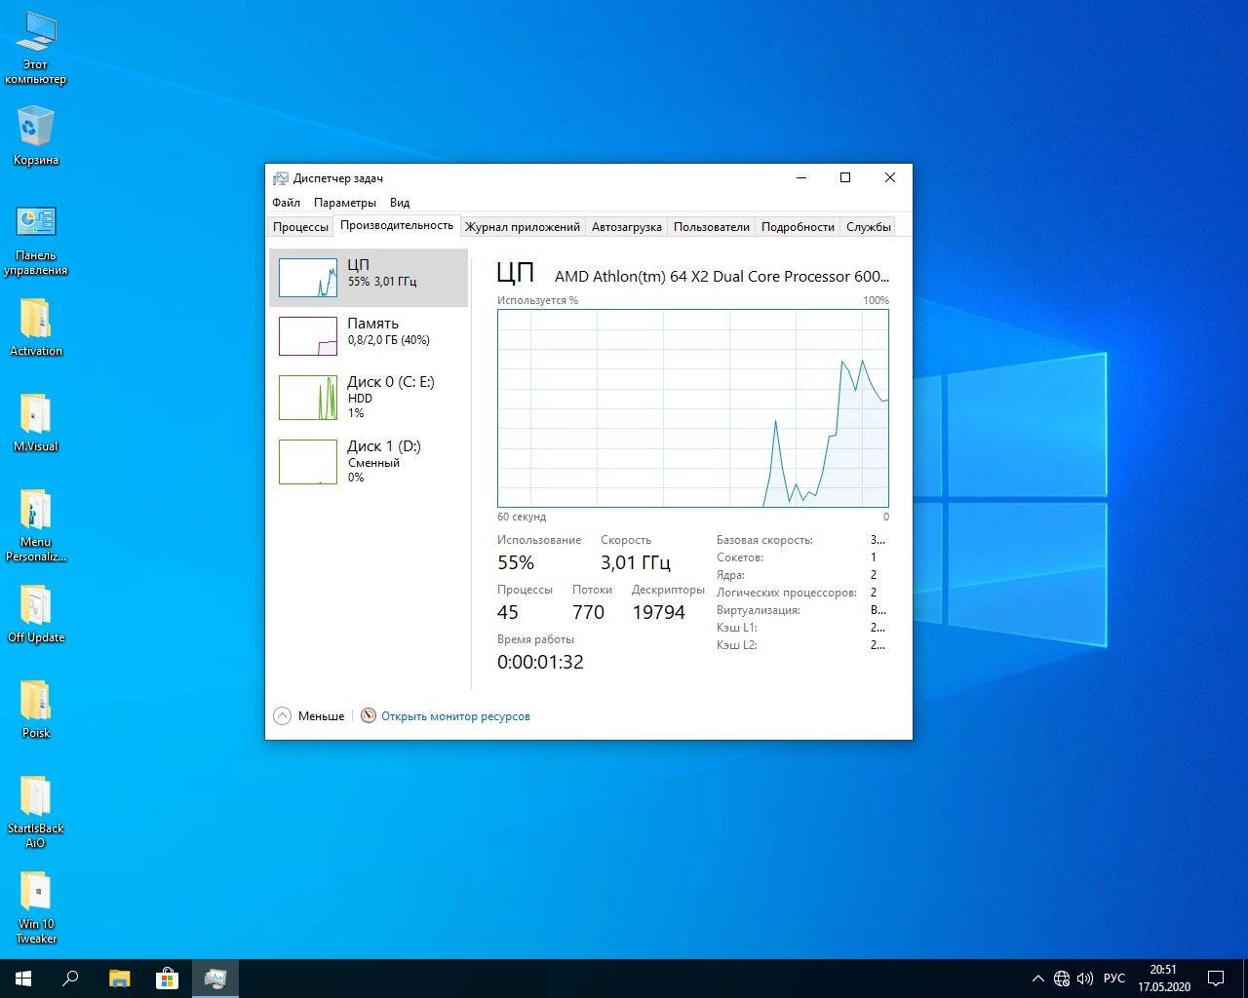Viewport: 1248px width, 998px height.
Task: Click the AMD Athlon processor name text
Action: [x=721, y=277]
